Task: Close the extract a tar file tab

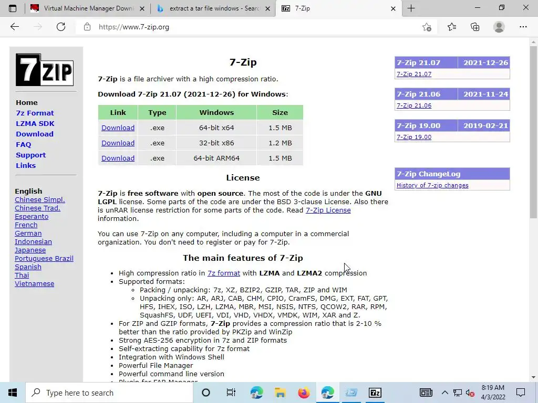Action: click(x=267, y=8)
